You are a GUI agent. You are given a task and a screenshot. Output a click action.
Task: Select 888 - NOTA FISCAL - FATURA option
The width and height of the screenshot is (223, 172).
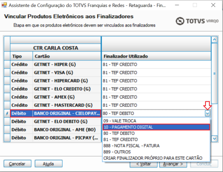(156, 146)
